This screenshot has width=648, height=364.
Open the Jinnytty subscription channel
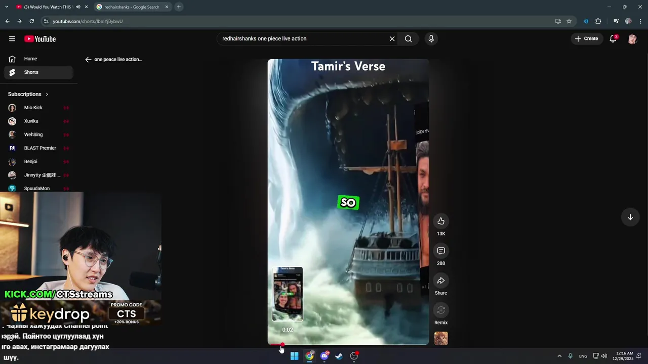tap(38, 175)
